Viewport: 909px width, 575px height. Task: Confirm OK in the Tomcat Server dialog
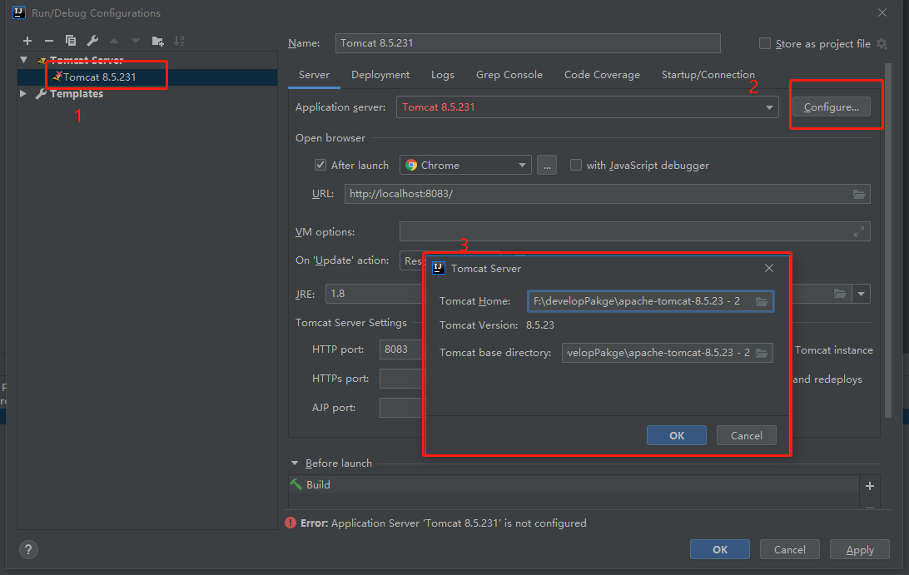coord(677,435)
